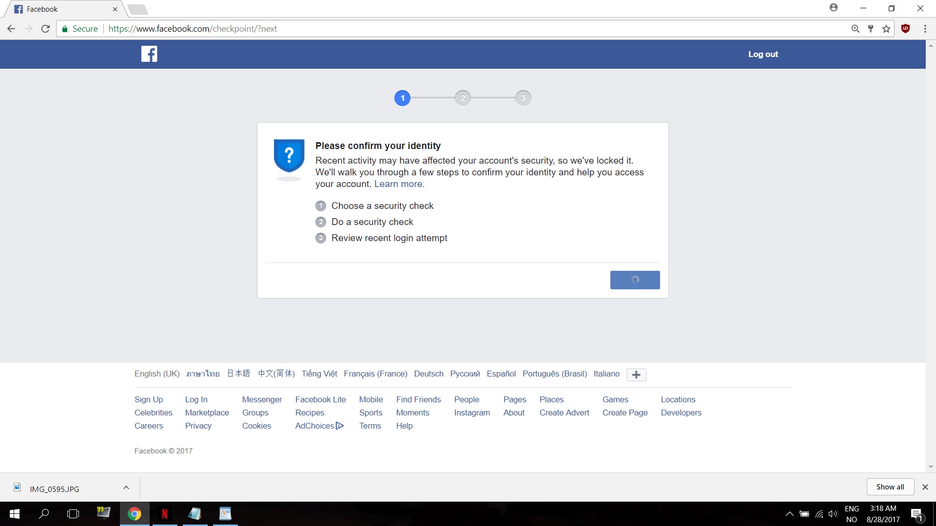Open the downloaded IMG_0595.JPG file
Screen dimensions: 936x526
pyautogui.click(x=54, y=488)
